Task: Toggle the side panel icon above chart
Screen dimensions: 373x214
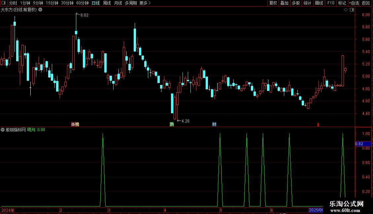Action: 352,10
